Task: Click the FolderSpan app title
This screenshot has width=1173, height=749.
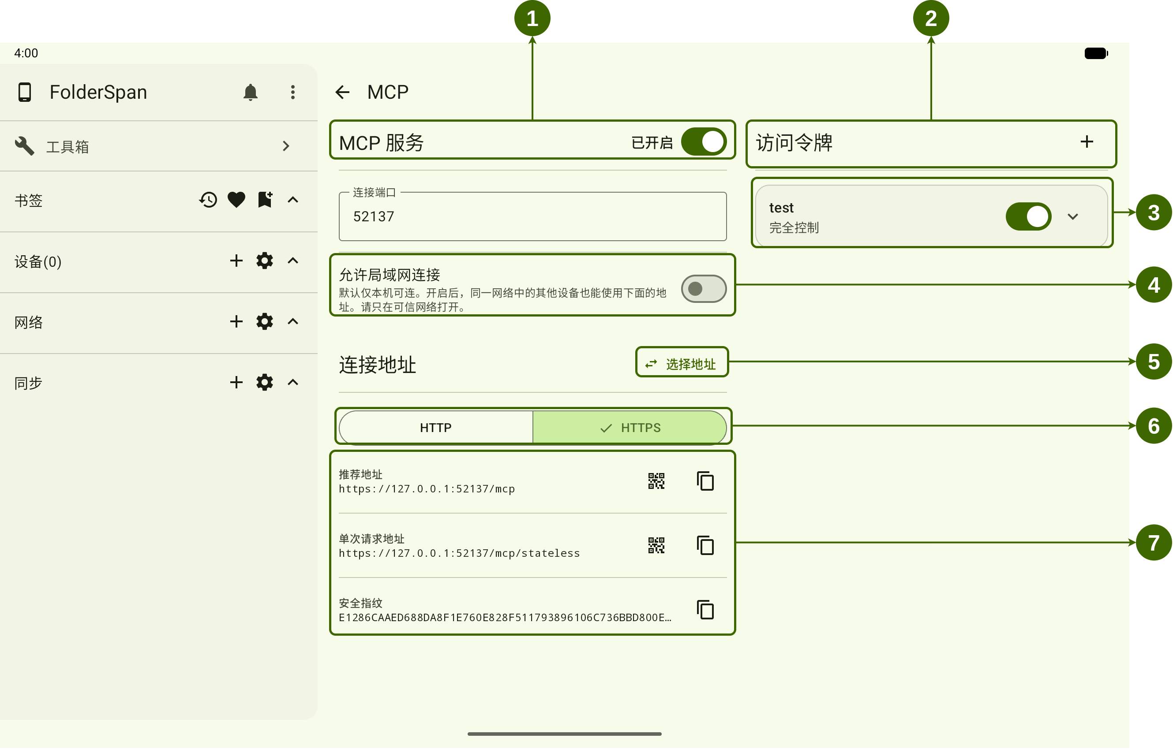Action: click(98, 92)
